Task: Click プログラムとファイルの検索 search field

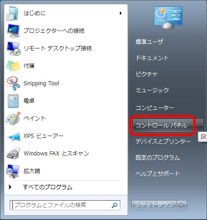Action: point(65,205)
